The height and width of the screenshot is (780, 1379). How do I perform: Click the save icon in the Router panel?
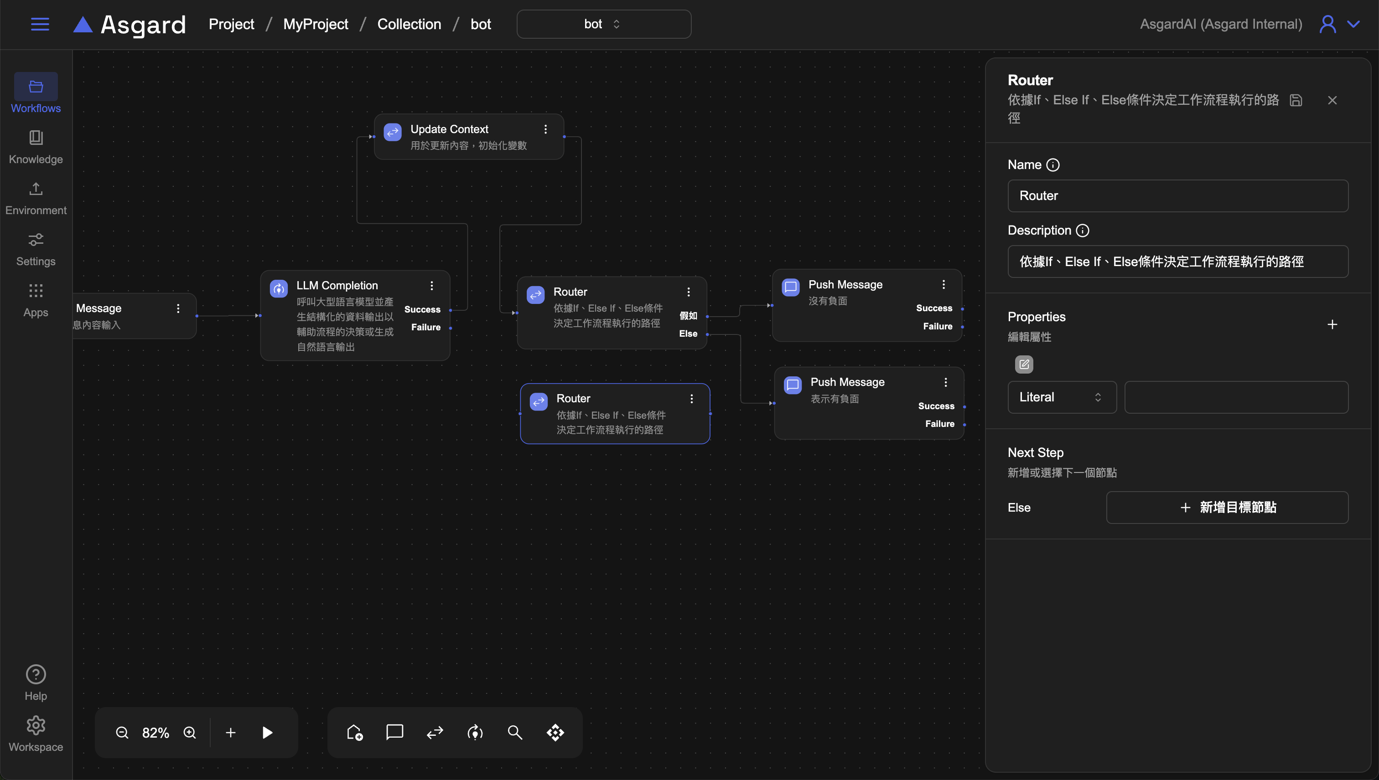1296,100
